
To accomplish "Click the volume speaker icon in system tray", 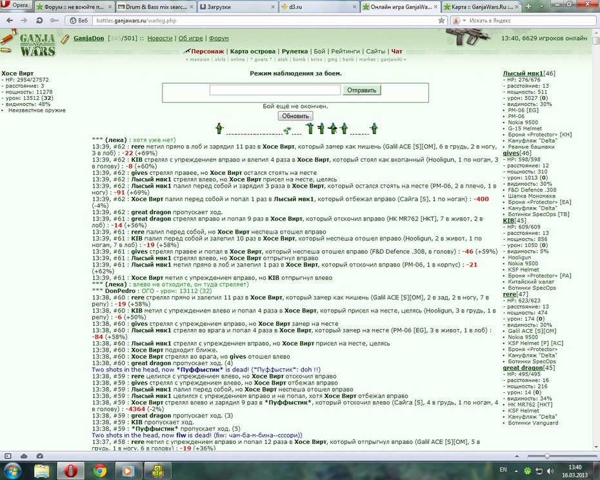I will pyautogui.click(x=550, y=471).
